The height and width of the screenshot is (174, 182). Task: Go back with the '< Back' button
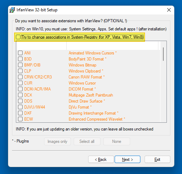click(101, 159)
